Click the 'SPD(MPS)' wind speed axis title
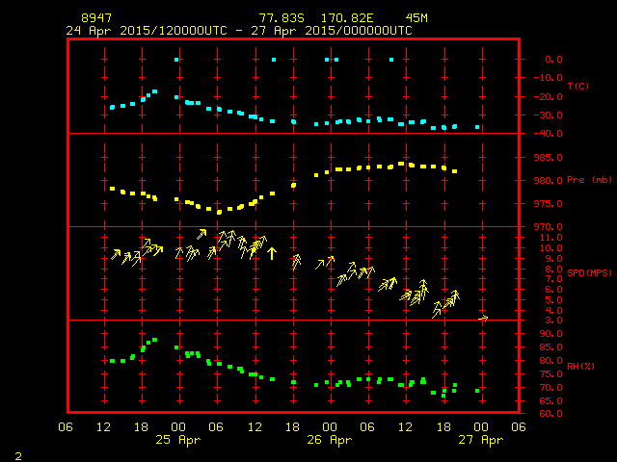 click(589, 272)
